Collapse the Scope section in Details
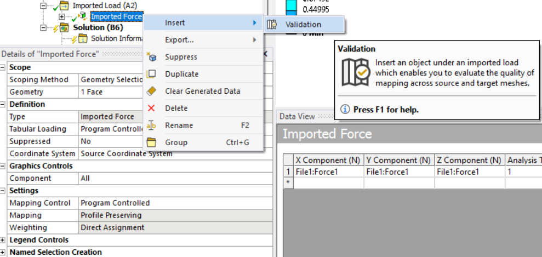Image resolution: width=542 pixels, height=257 pixels. pos(4,67)
